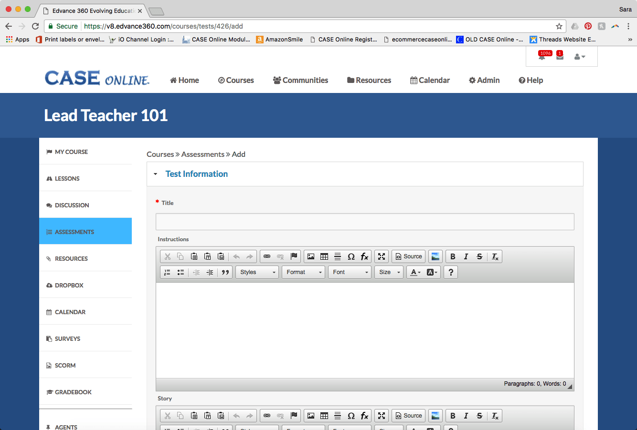This screenshot has width=637, height=430.
Task: Insert special character (omega) in Instructions editor
Action: 351,256
